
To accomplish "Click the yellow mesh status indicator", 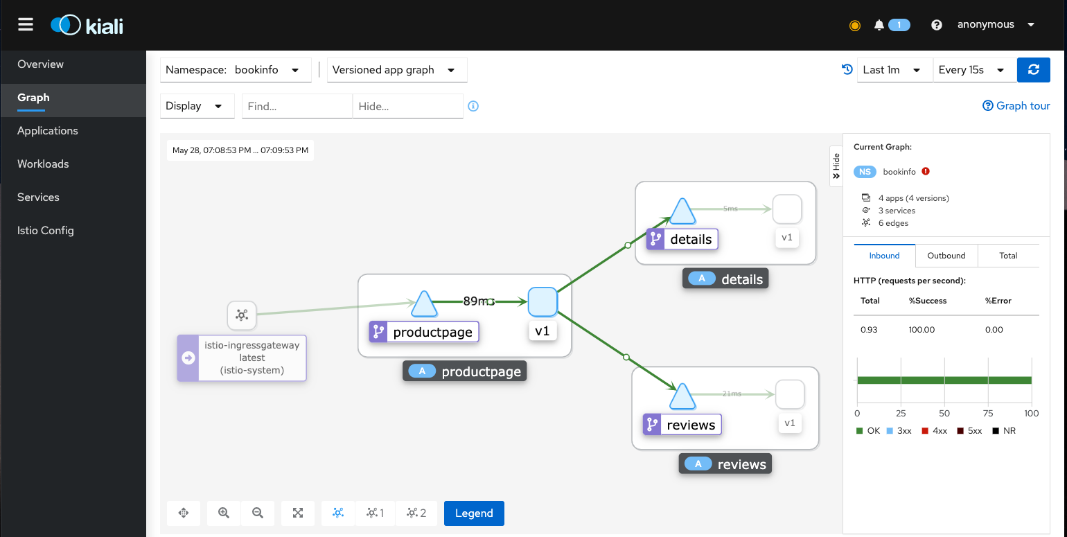I will (x=854, y=26).
